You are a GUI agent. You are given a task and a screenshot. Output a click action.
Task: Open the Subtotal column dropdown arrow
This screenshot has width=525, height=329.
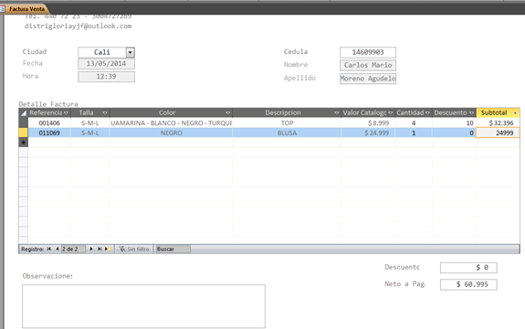[515, 113]
